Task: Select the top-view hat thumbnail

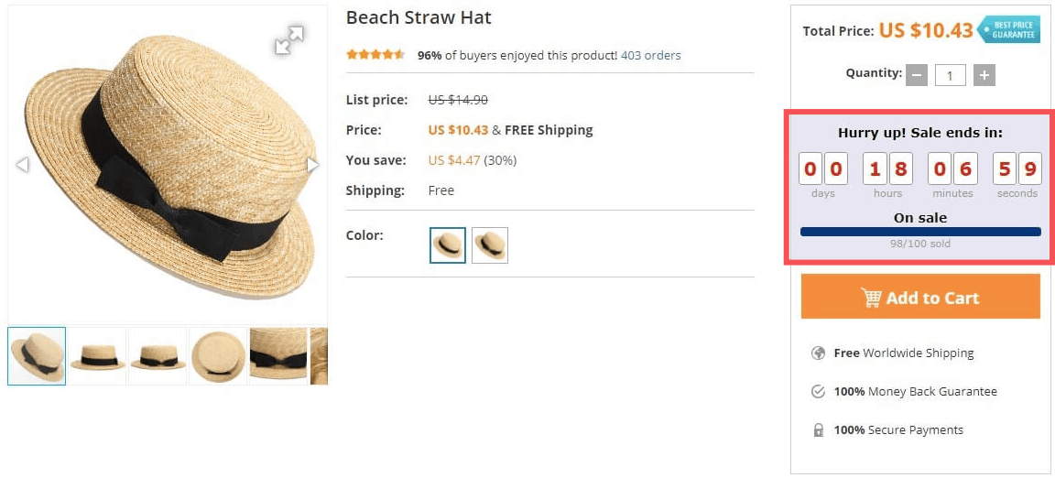Action: 218,356
